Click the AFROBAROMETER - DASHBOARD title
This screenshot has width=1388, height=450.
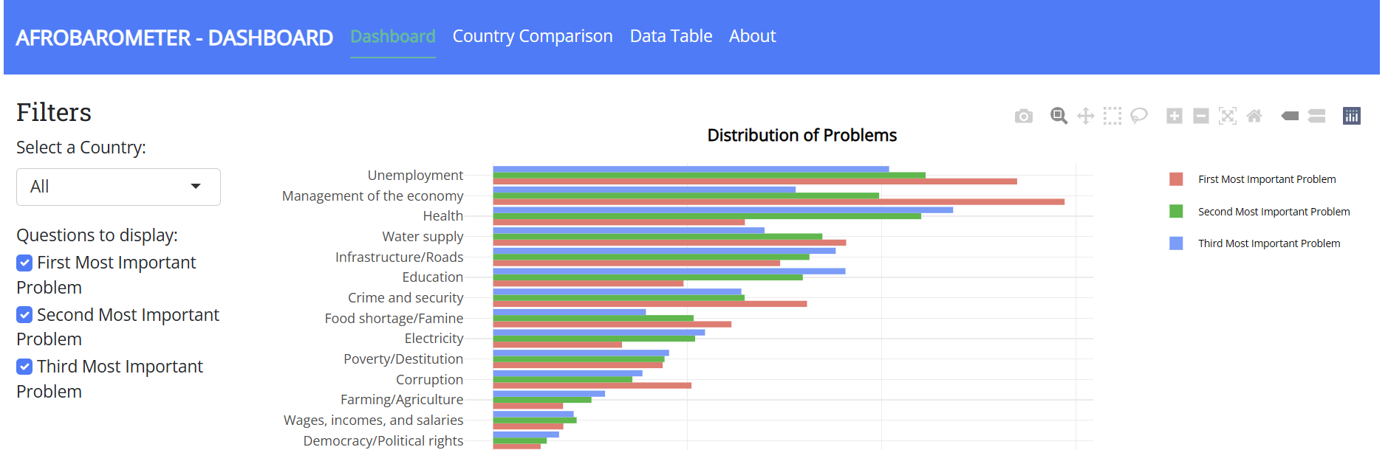click(x=174, y=38)
